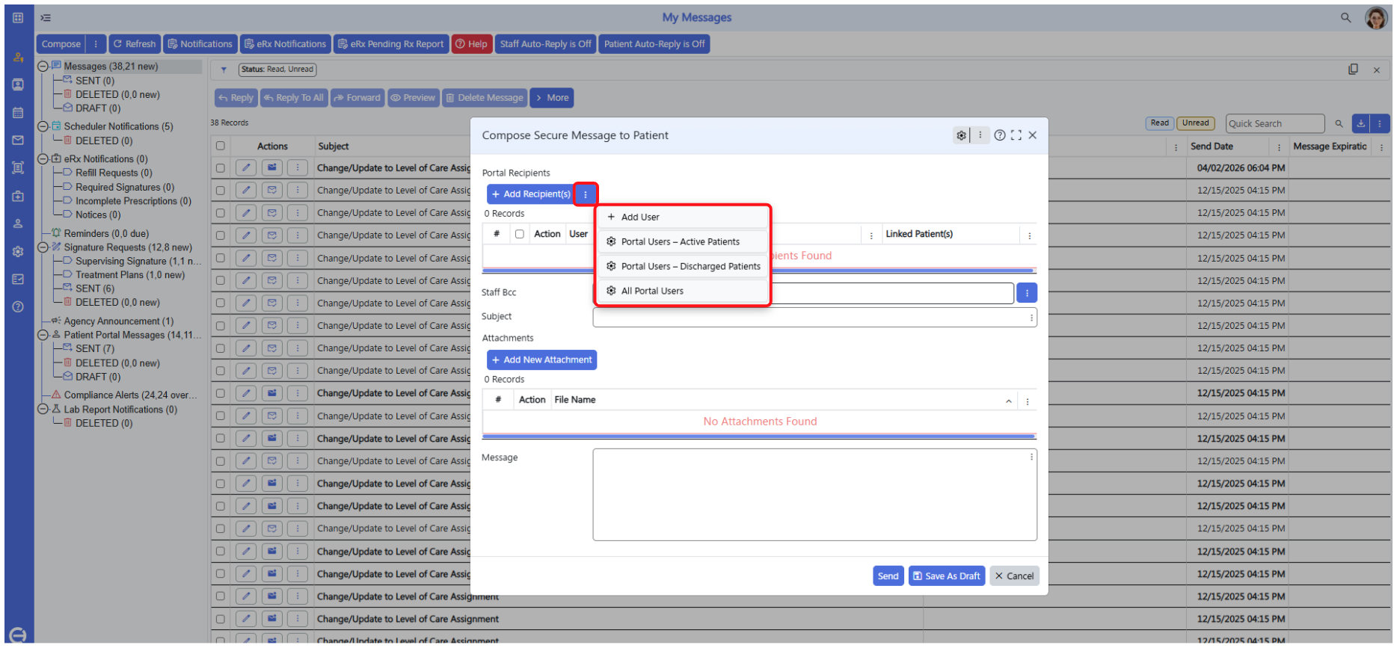Click the red Help button

pyautogui.click(x=471, y=44)
